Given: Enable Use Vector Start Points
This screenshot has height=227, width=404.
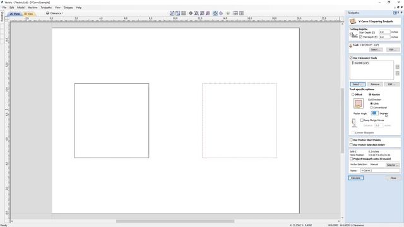Looking at the screenshot, I should pyautogui.click(x=351, y=140).
